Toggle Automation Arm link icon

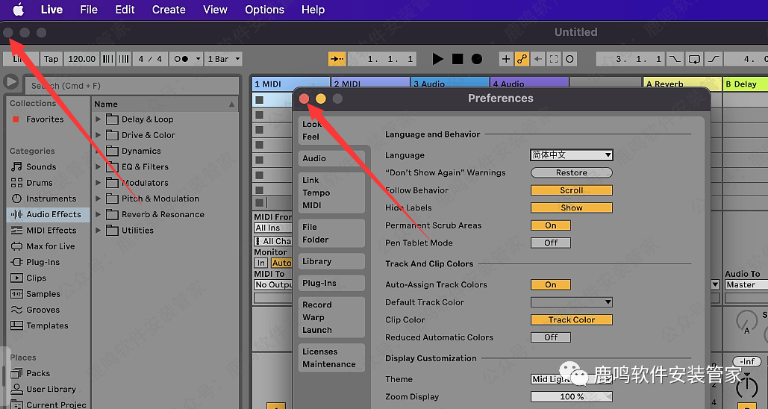point(522,59)
